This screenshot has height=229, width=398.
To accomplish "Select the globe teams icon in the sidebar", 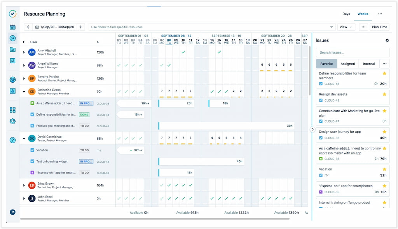I will click(x=13, y=80).
